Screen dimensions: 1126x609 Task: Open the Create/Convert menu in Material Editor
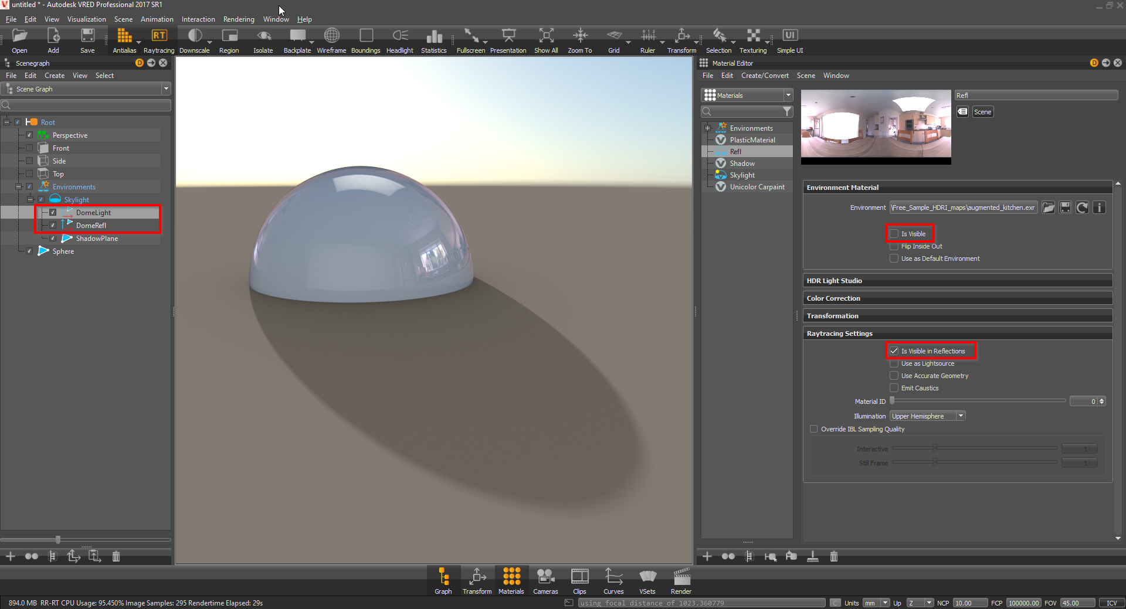[765, 75]
